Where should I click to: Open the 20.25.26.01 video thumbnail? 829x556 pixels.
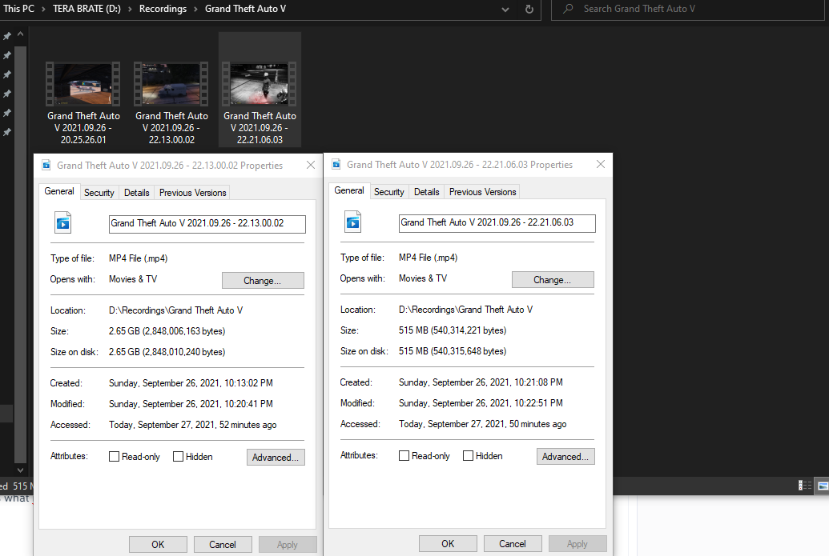click(83, 84)
